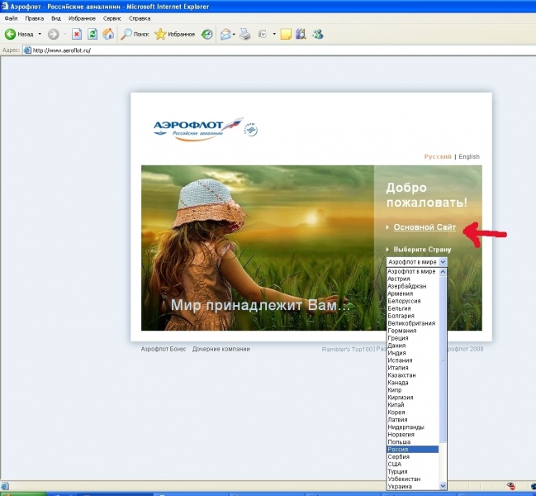
Task: Open Search (Поиск) in toolbar
Action: [134, 34]
